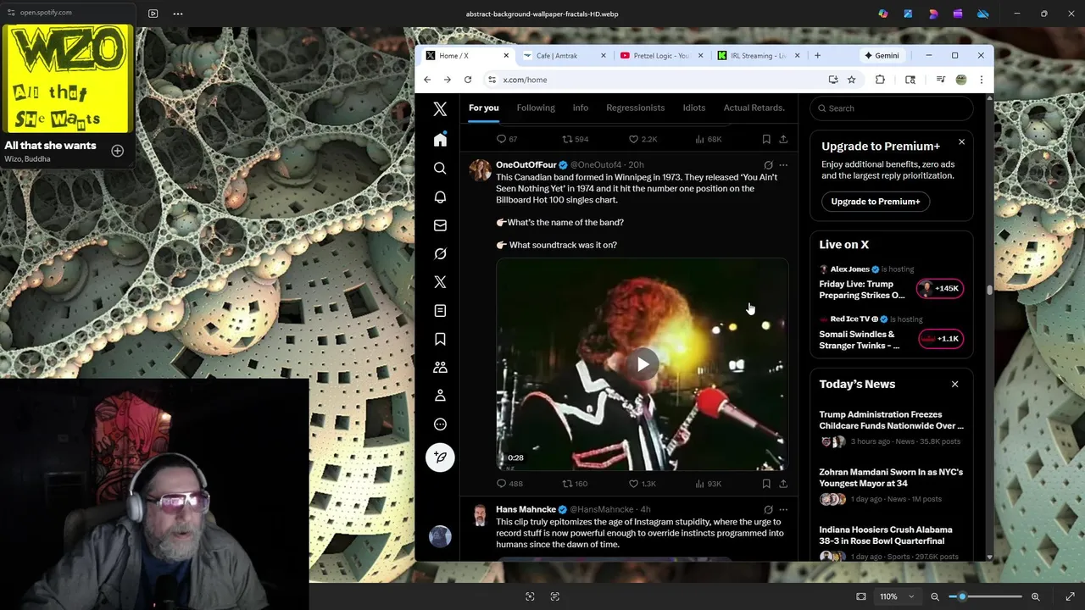Bookmark this page with Chrome star icon
1085x610 pixels.
pyautogui.click(x=851, y=80)
